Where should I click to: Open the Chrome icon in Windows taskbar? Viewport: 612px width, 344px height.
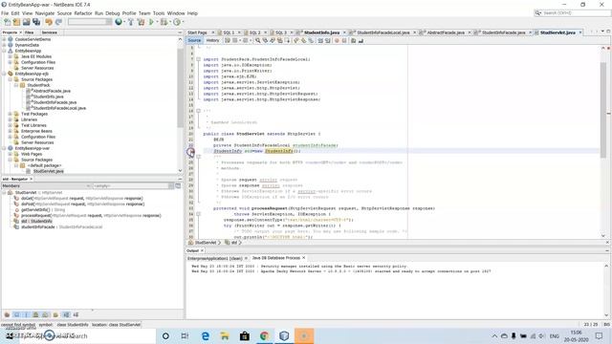point(264,335)
